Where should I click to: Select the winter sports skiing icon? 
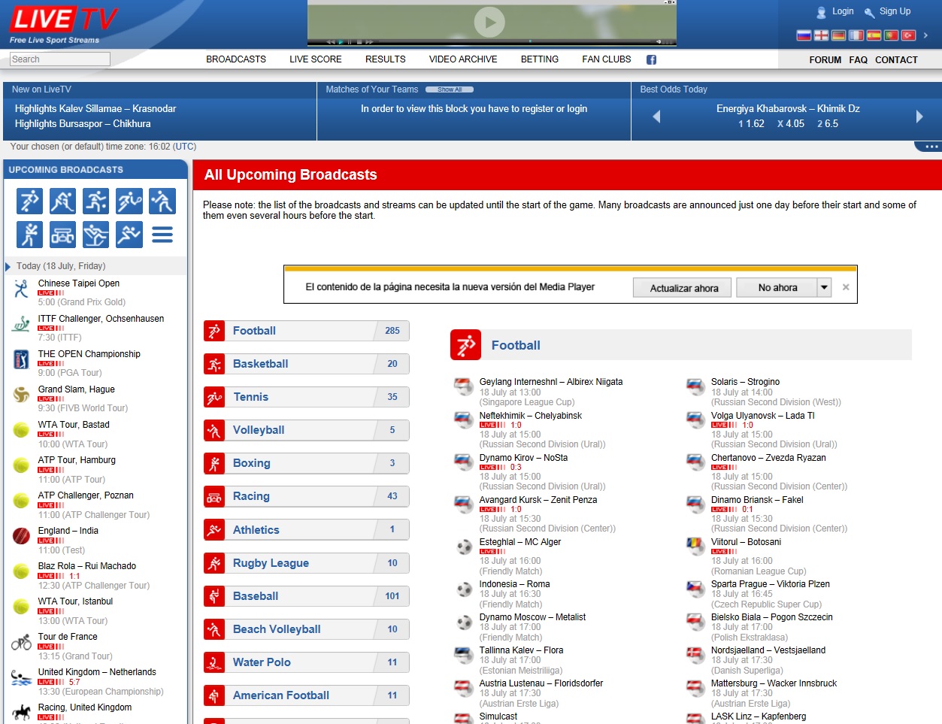tap(95, 235)
